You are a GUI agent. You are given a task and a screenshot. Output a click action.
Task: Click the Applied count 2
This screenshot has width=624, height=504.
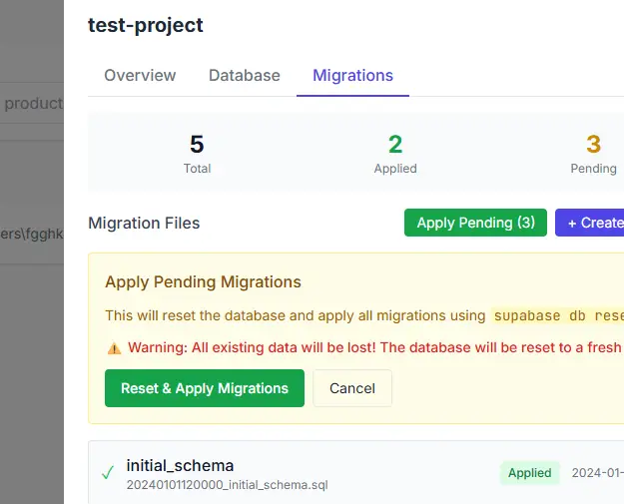395,144
